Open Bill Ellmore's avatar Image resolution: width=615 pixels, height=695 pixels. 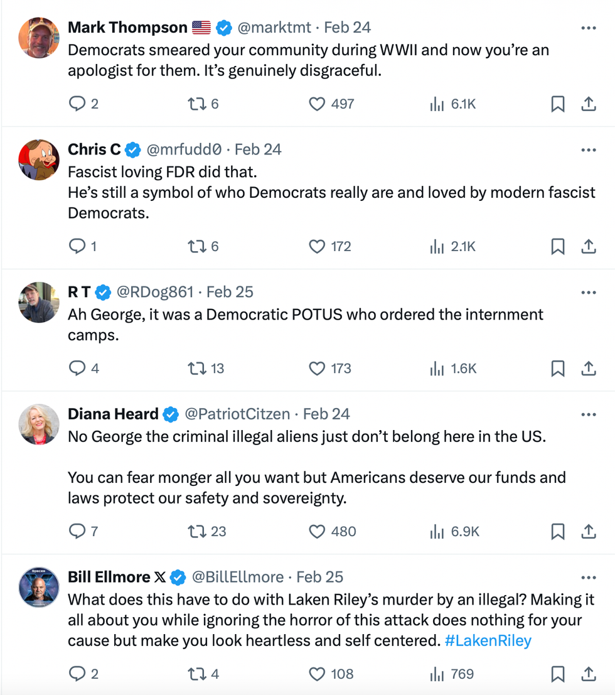tap(39, 588)
